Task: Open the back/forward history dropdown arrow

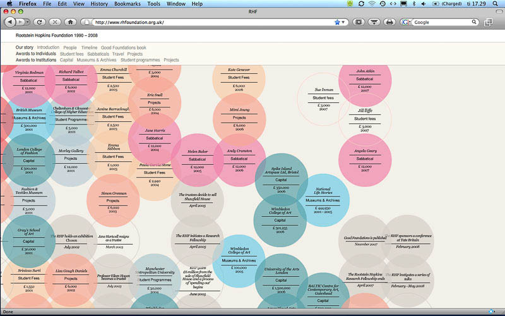Action: pyautogui.click(x=28, y=22)
